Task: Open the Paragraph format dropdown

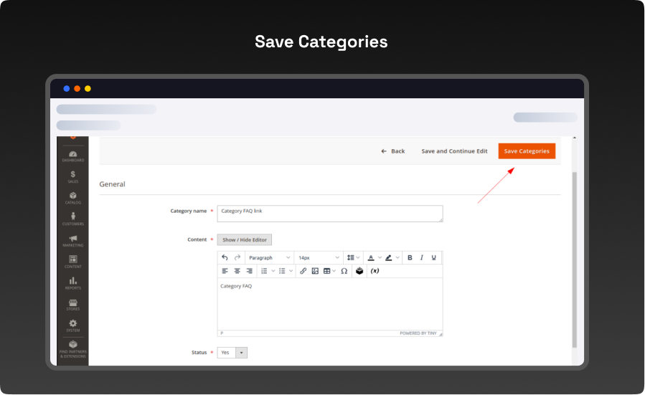Action: 269,257
